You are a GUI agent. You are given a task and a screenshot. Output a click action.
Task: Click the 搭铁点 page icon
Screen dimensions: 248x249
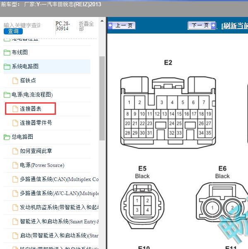click(15, 80)
